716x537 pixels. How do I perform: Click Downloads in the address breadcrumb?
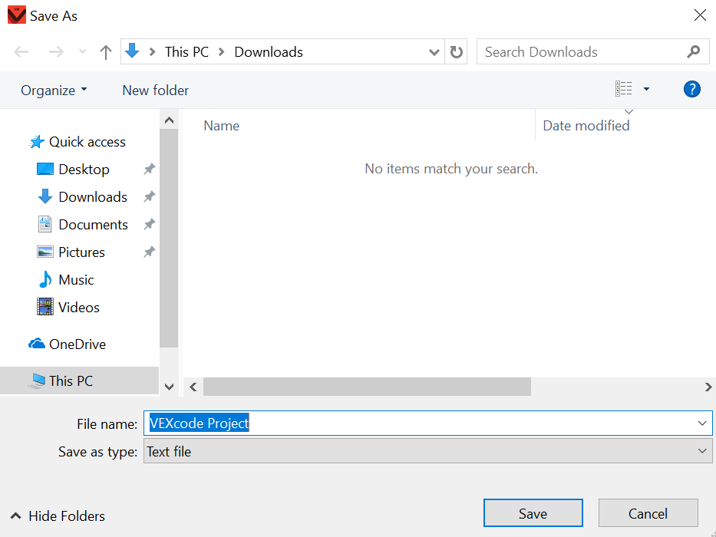268,51
